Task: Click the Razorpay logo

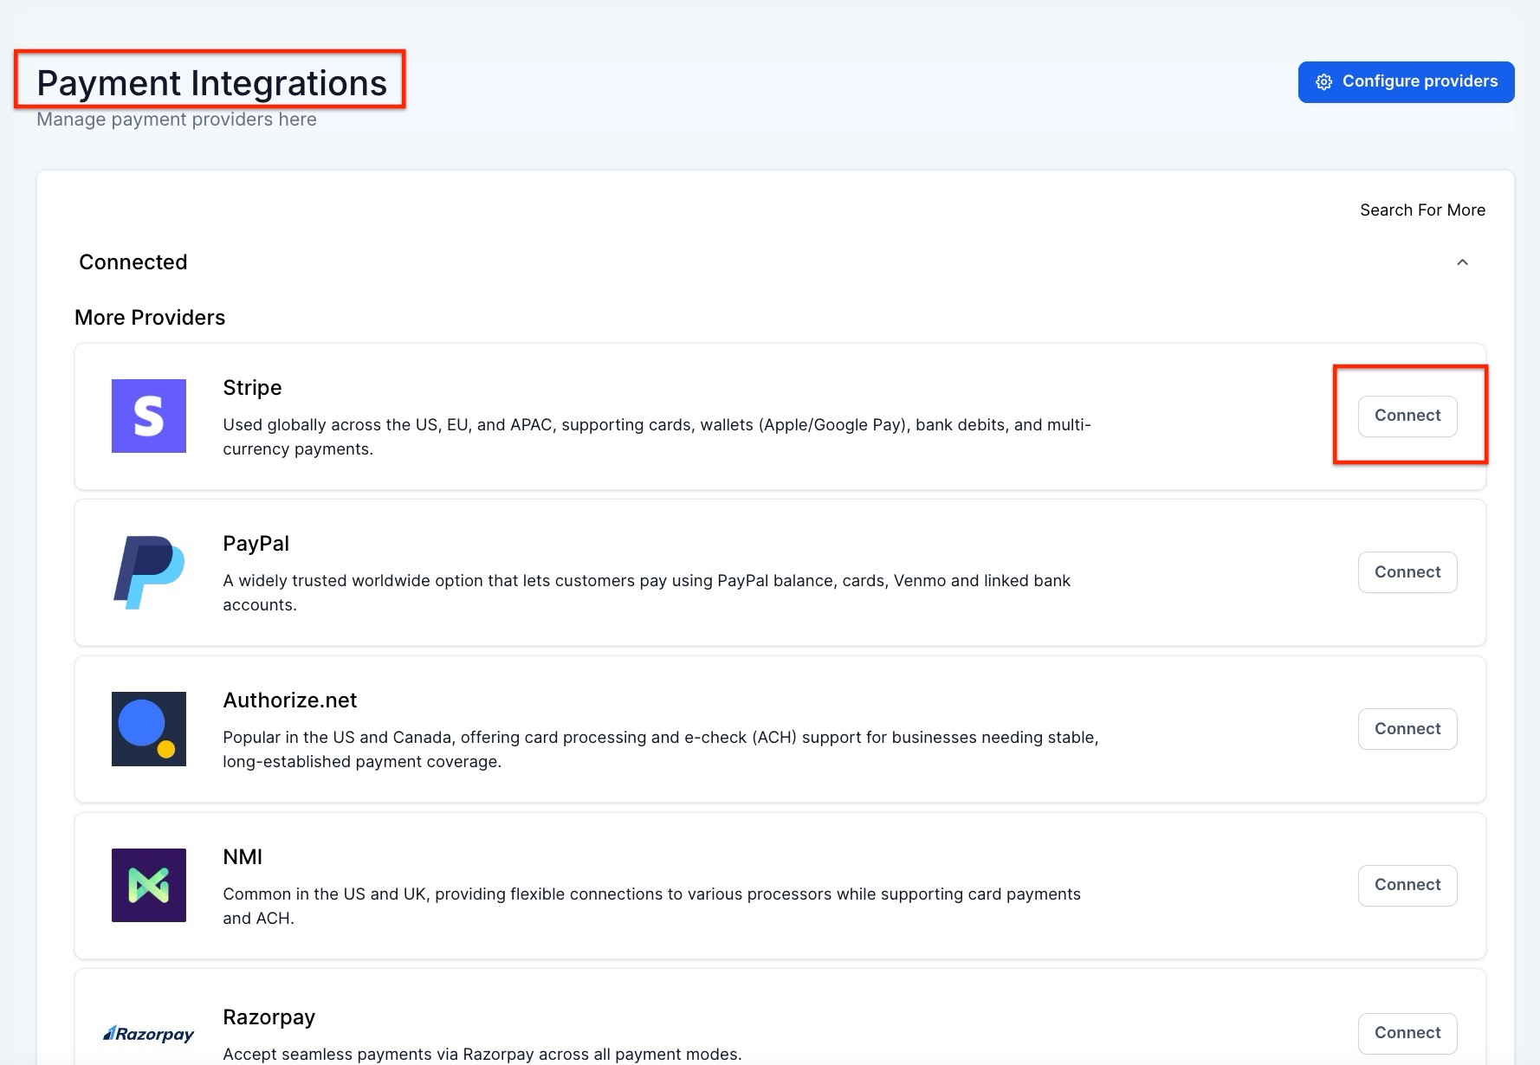Action: [x=149, y=1034]
